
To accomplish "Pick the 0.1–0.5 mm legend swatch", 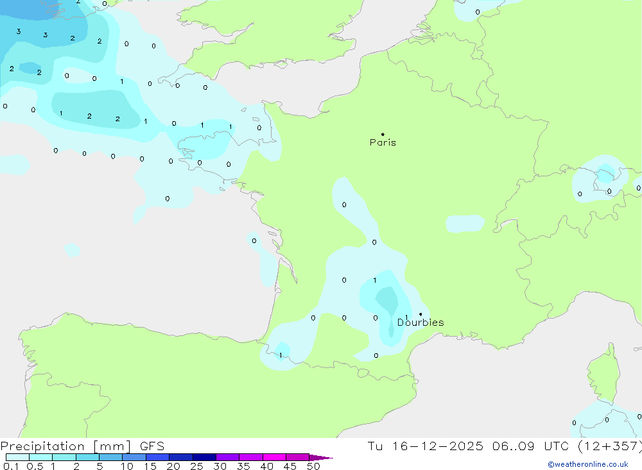I will point(17,457).
